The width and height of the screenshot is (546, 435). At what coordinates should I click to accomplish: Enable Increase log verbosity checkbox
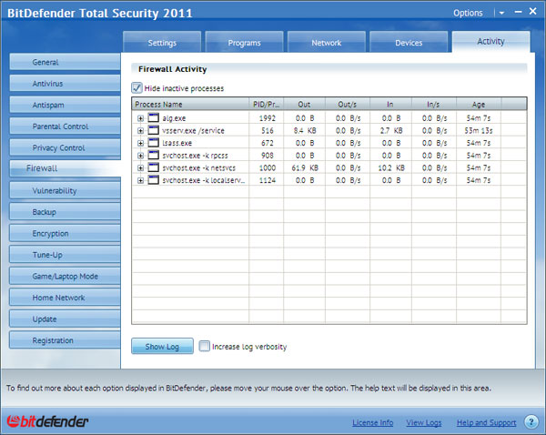click(x=205, y=346)
